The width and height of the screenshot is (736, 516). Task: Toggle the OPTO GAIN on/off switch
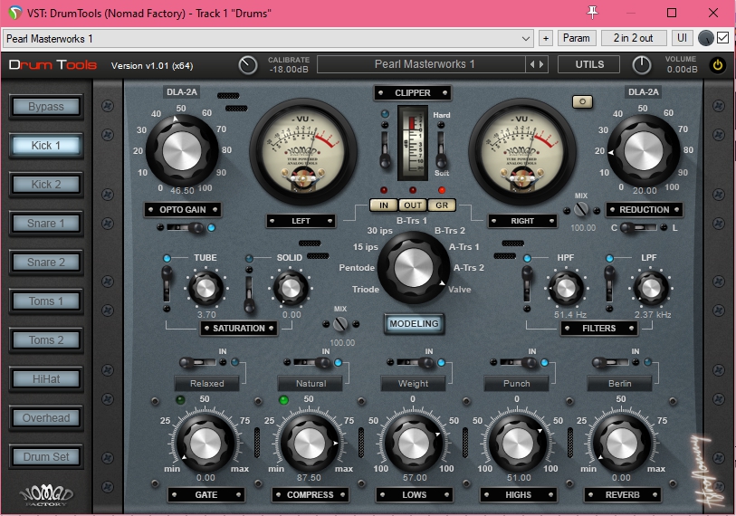click(x=186, y=228)
